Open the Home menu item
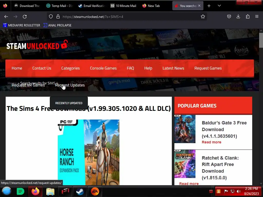 [x=17, y=68]
